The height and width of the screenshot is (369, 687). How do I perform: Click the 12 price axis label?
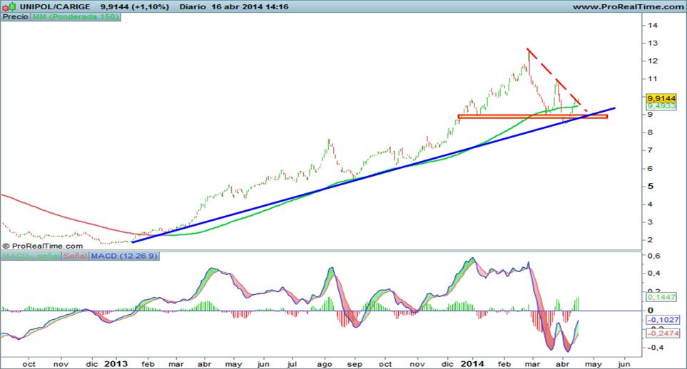tap(653, 61)
